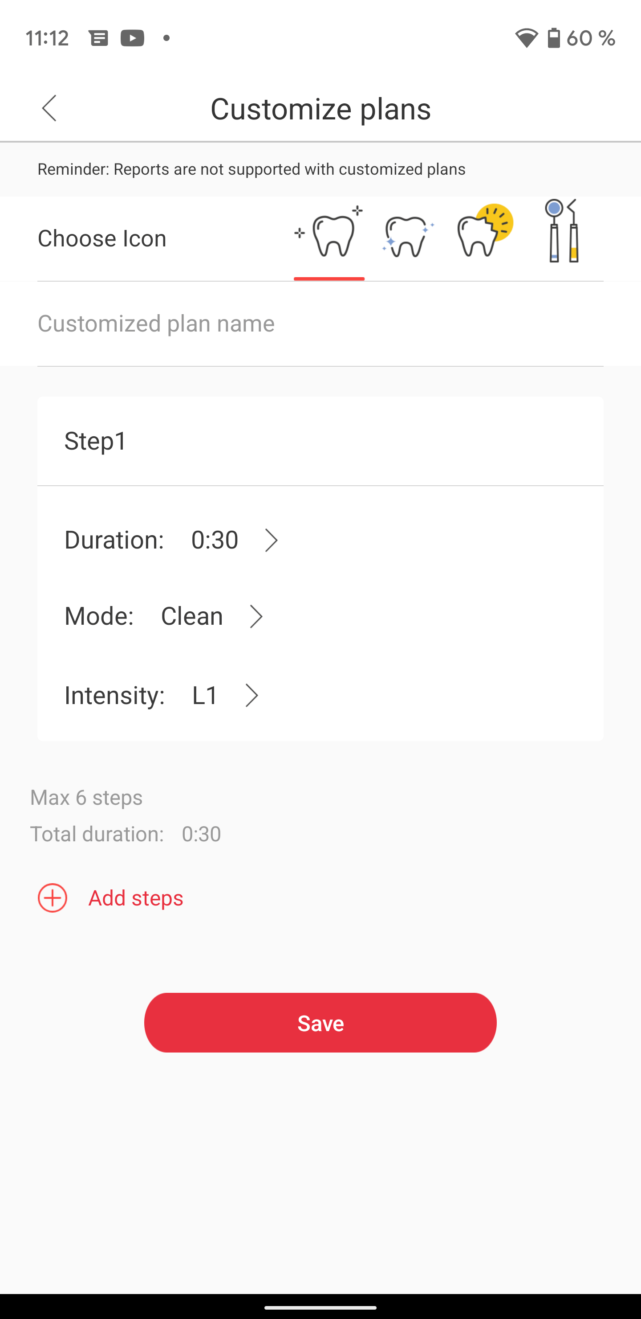Tap the 0:30 duration value
Viewport: 641px width, 1319px height.
pos(215,540)
